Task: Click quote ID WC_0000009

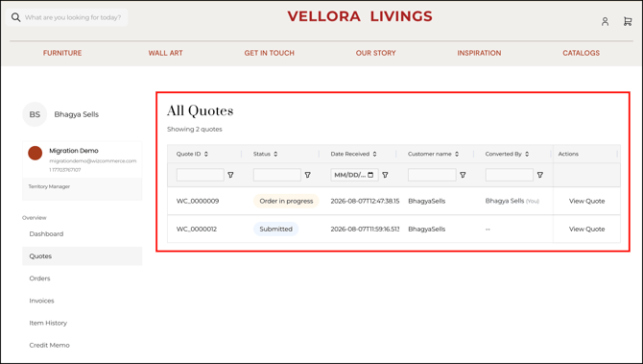Action: (x=198, y=201)
